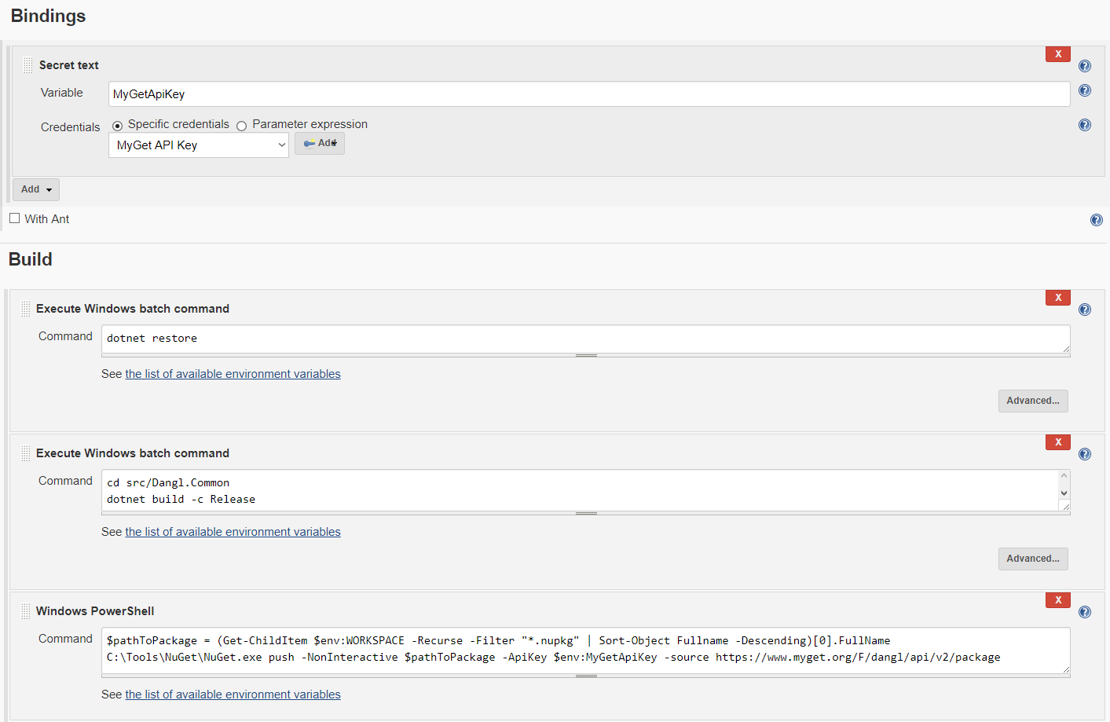This screenshot has height=722, width=1110.
Task: Click resize bar below dotnet build textarea
Action: click(x=586, y=514)
